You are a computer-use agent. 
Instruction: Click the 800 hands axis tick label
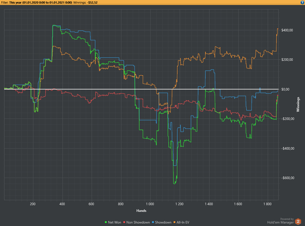coord(121,204)
